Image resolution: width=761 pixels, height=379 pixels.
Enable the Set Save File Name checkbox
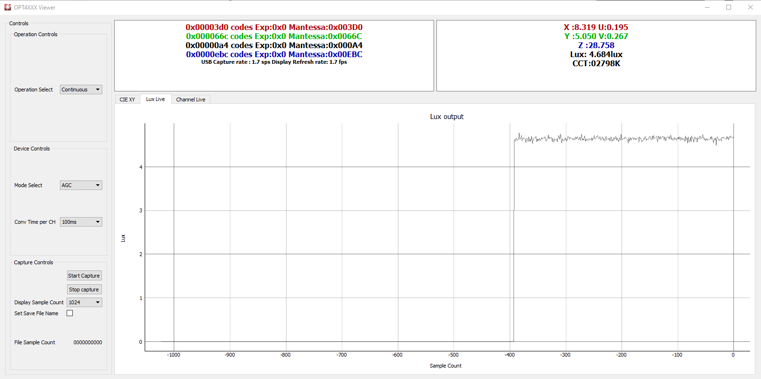tap(70, 313)
